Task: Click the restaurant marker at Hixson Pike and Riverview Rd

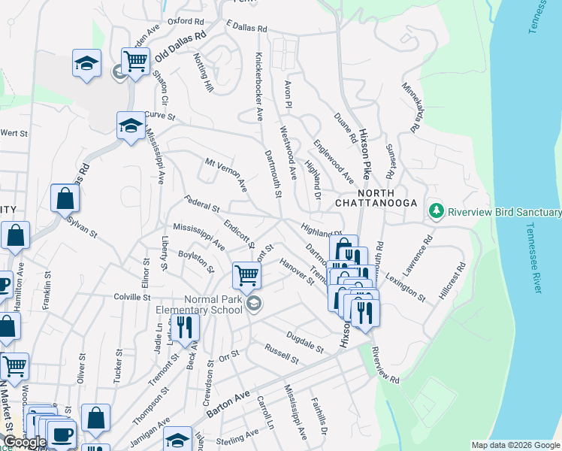Action: 365,314
